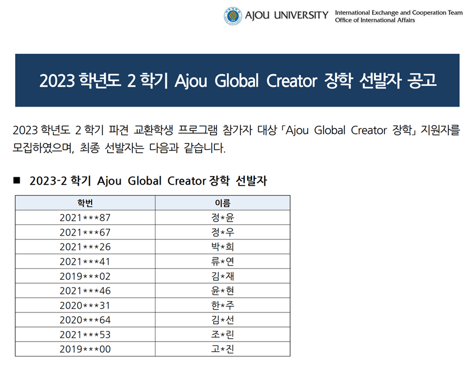This screenshot has width=476, height=373.
Task: Click the paragraph line starting '모집하였으며'
Action: click(x=119, y=148)
